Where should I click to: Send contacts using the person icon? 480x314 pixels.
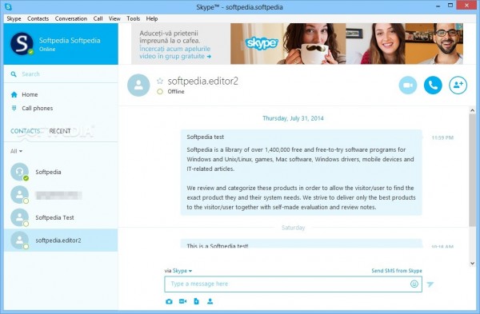[210, 301]
